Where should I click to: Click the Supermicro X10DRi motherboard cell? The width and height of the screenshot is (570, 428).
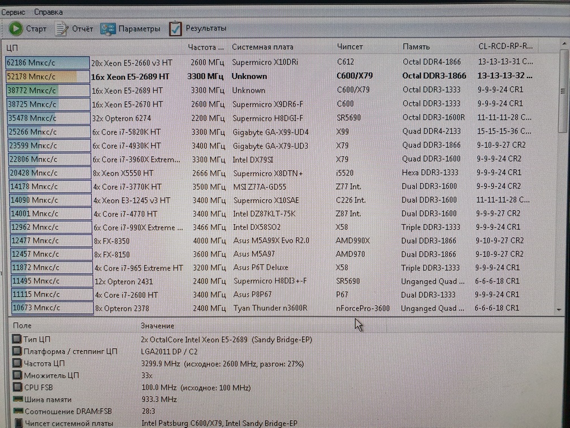tap(265, 62)
